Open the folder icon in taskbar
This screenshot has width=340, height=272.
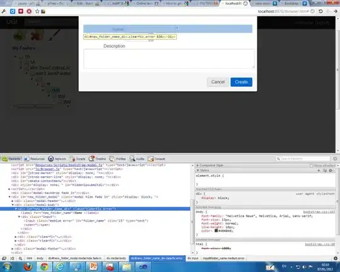coord(127,266)
